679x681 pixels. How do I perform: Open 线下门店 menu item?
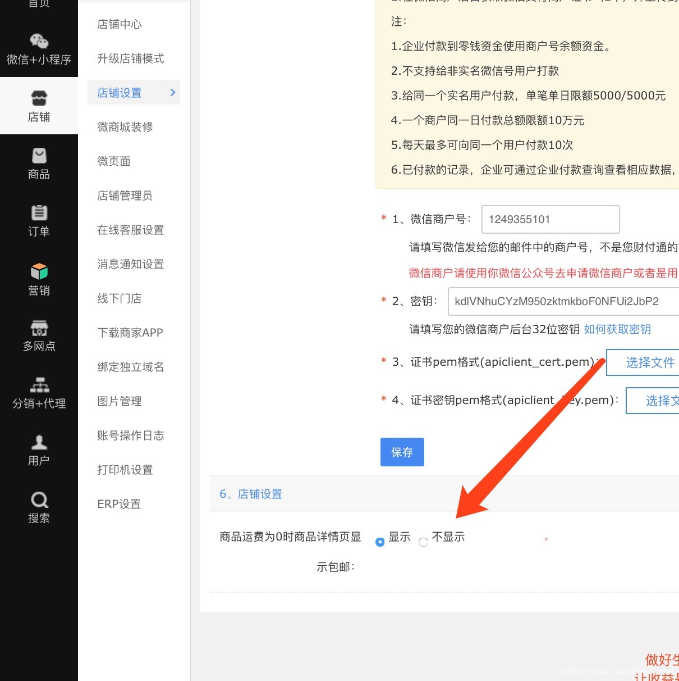coord(120,298)
